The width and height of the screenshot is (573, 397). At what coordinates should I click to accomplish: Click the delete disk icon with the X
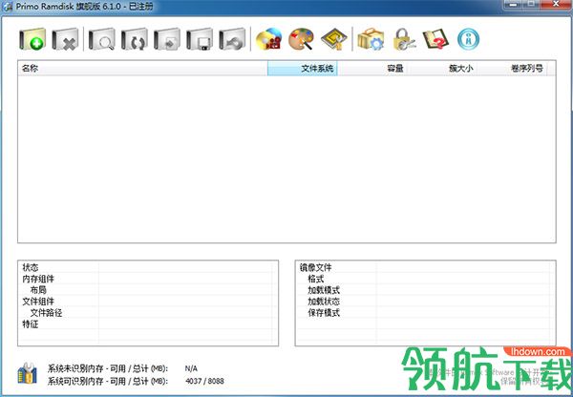(x=65, y=39)
